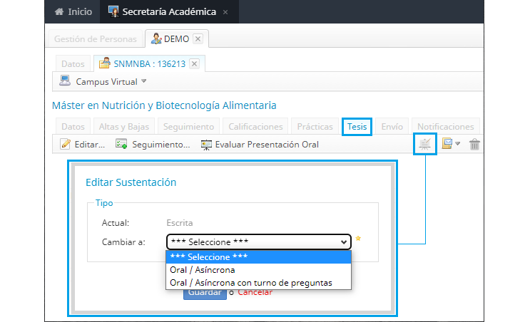Expand the Campus Virtual dropdown
This screenshot has width=530, height=322.
click(144, 81)
